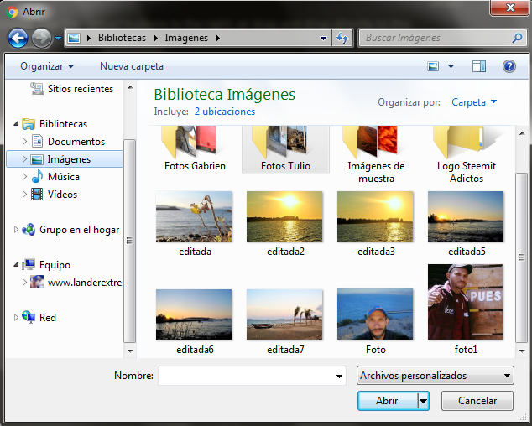Screen dimensions: 532x426
Task: Click the Abrir button
Action: [x=388, y=401]
